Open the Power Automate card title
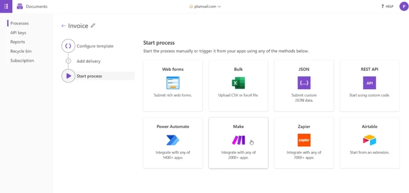 173,126
